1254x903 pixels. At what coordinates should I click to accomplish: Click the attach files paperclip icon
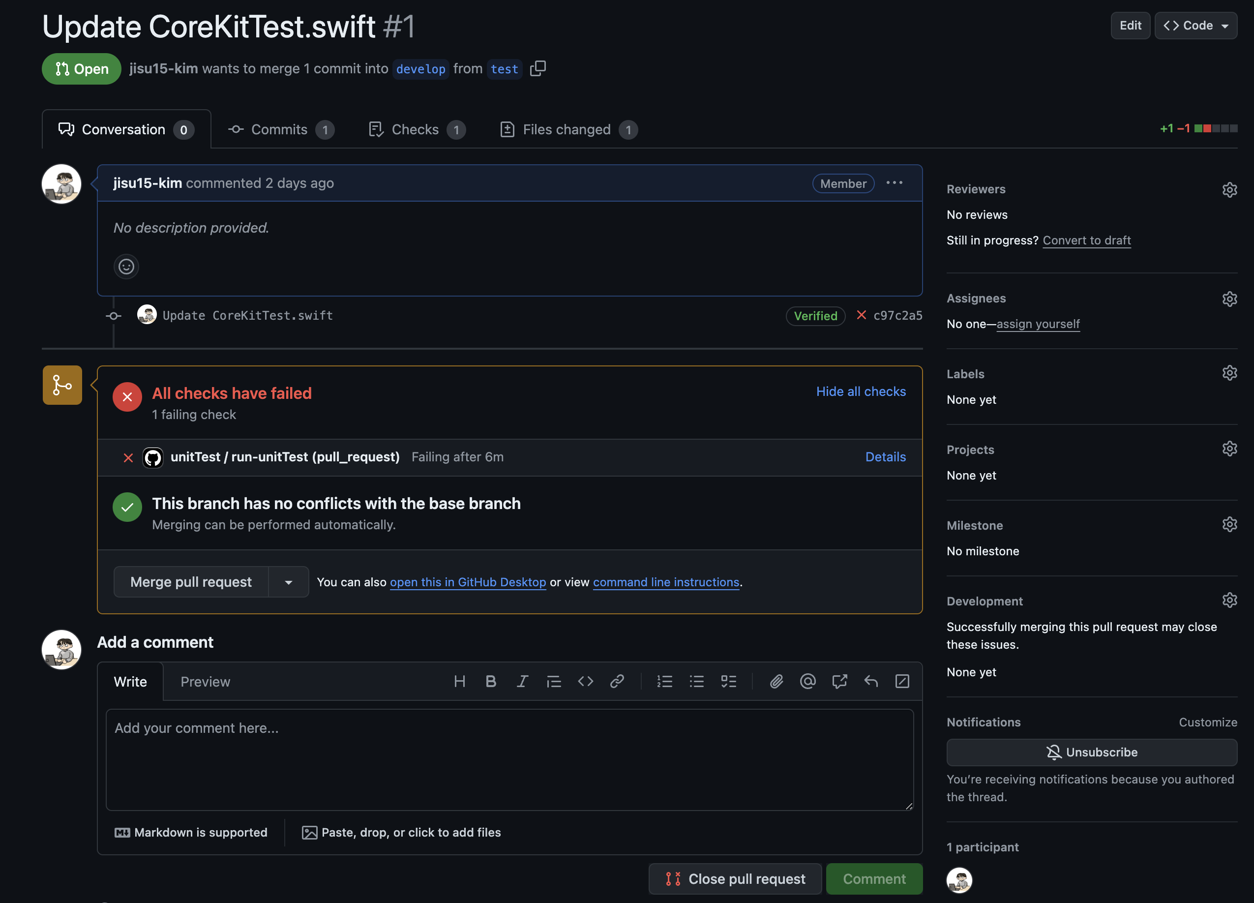[x=776, y=681]
